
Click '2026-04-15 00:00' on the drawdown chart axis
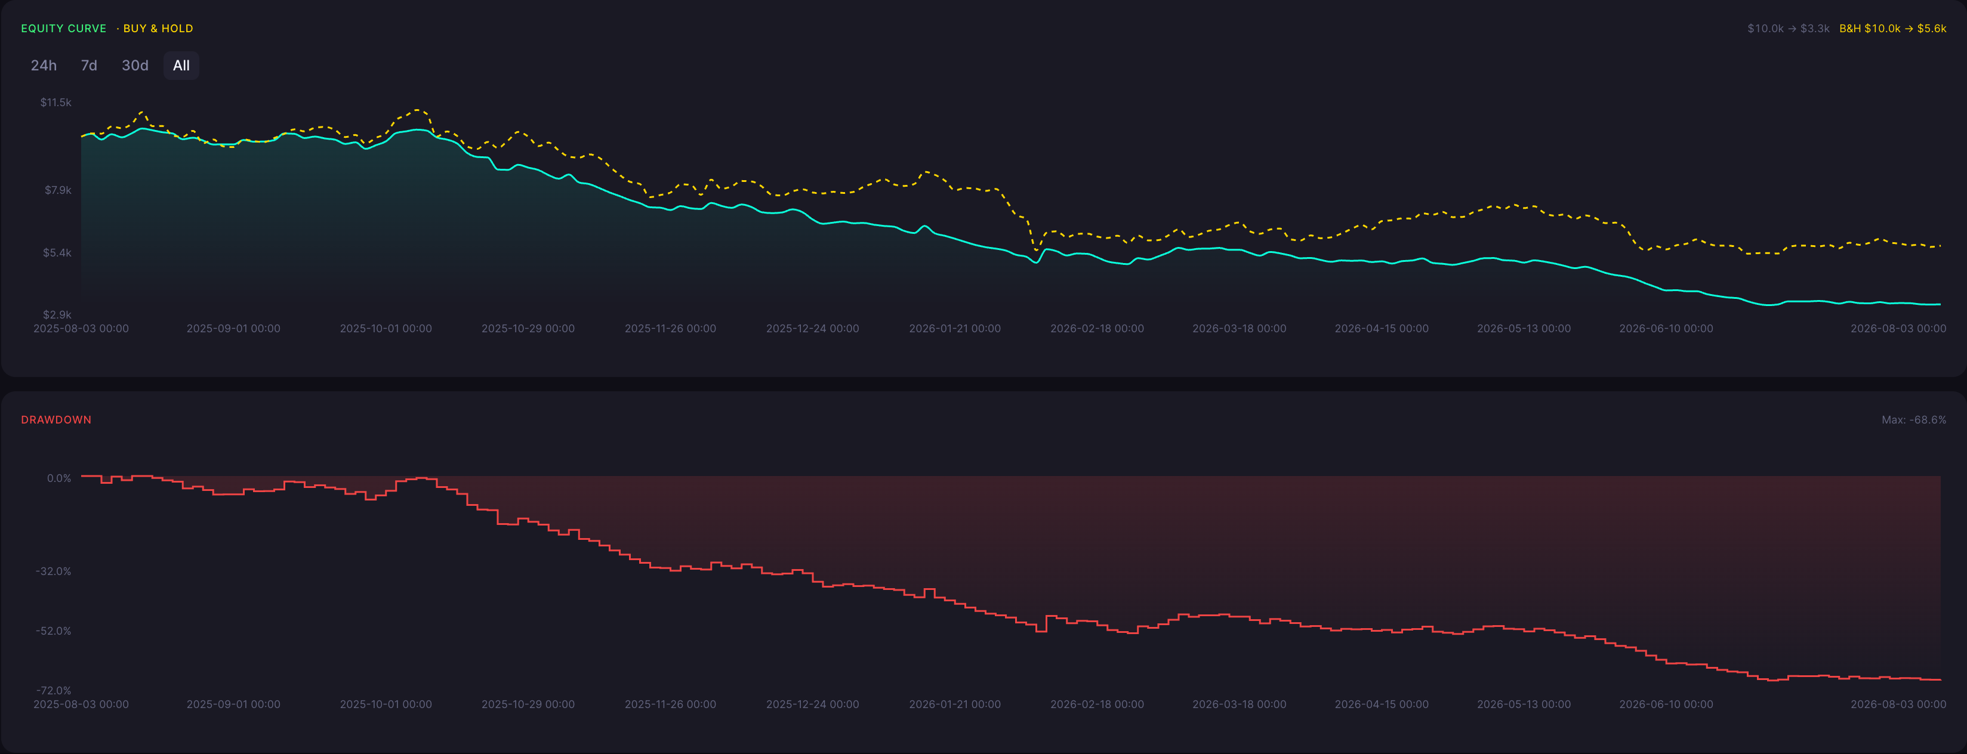pyautogui.click(x=1382, y=704)
